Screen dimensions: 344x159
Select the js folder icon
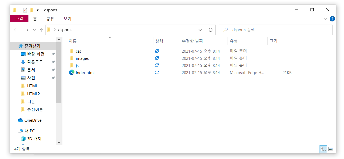coord(71,65)
